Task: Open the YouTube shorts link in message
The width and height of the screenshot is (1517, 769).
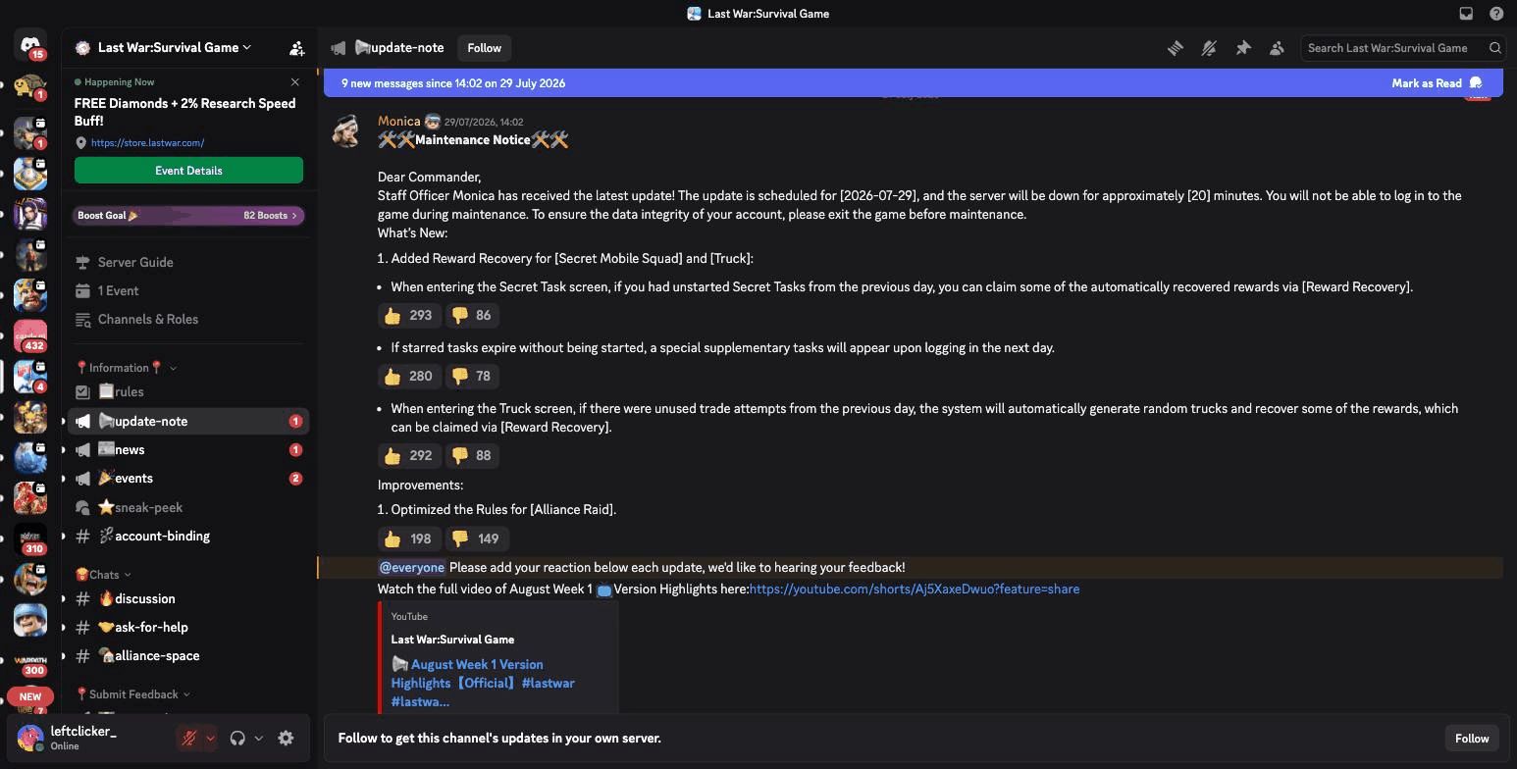Action: coord(915,590)
